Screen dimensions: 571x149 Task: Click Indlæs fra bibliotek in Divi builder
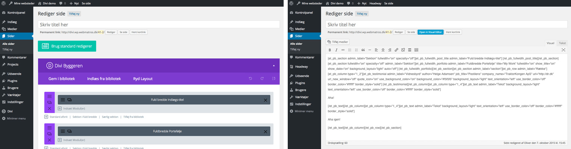[104, 79]
